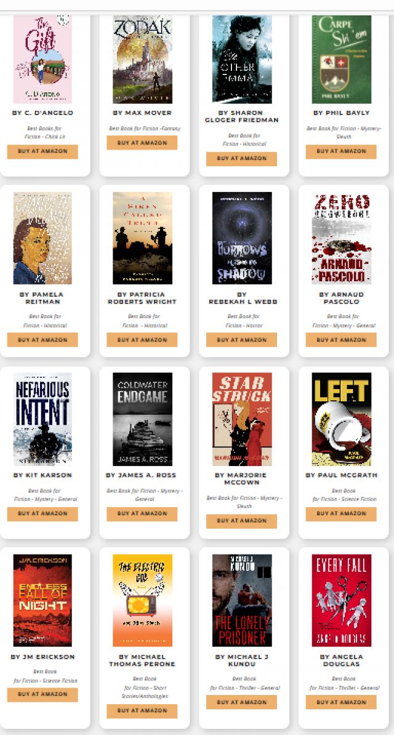Click Buy at Amazon under Marjorie McCown
Screen dimensions: 394x735
[x=241, y=521]
